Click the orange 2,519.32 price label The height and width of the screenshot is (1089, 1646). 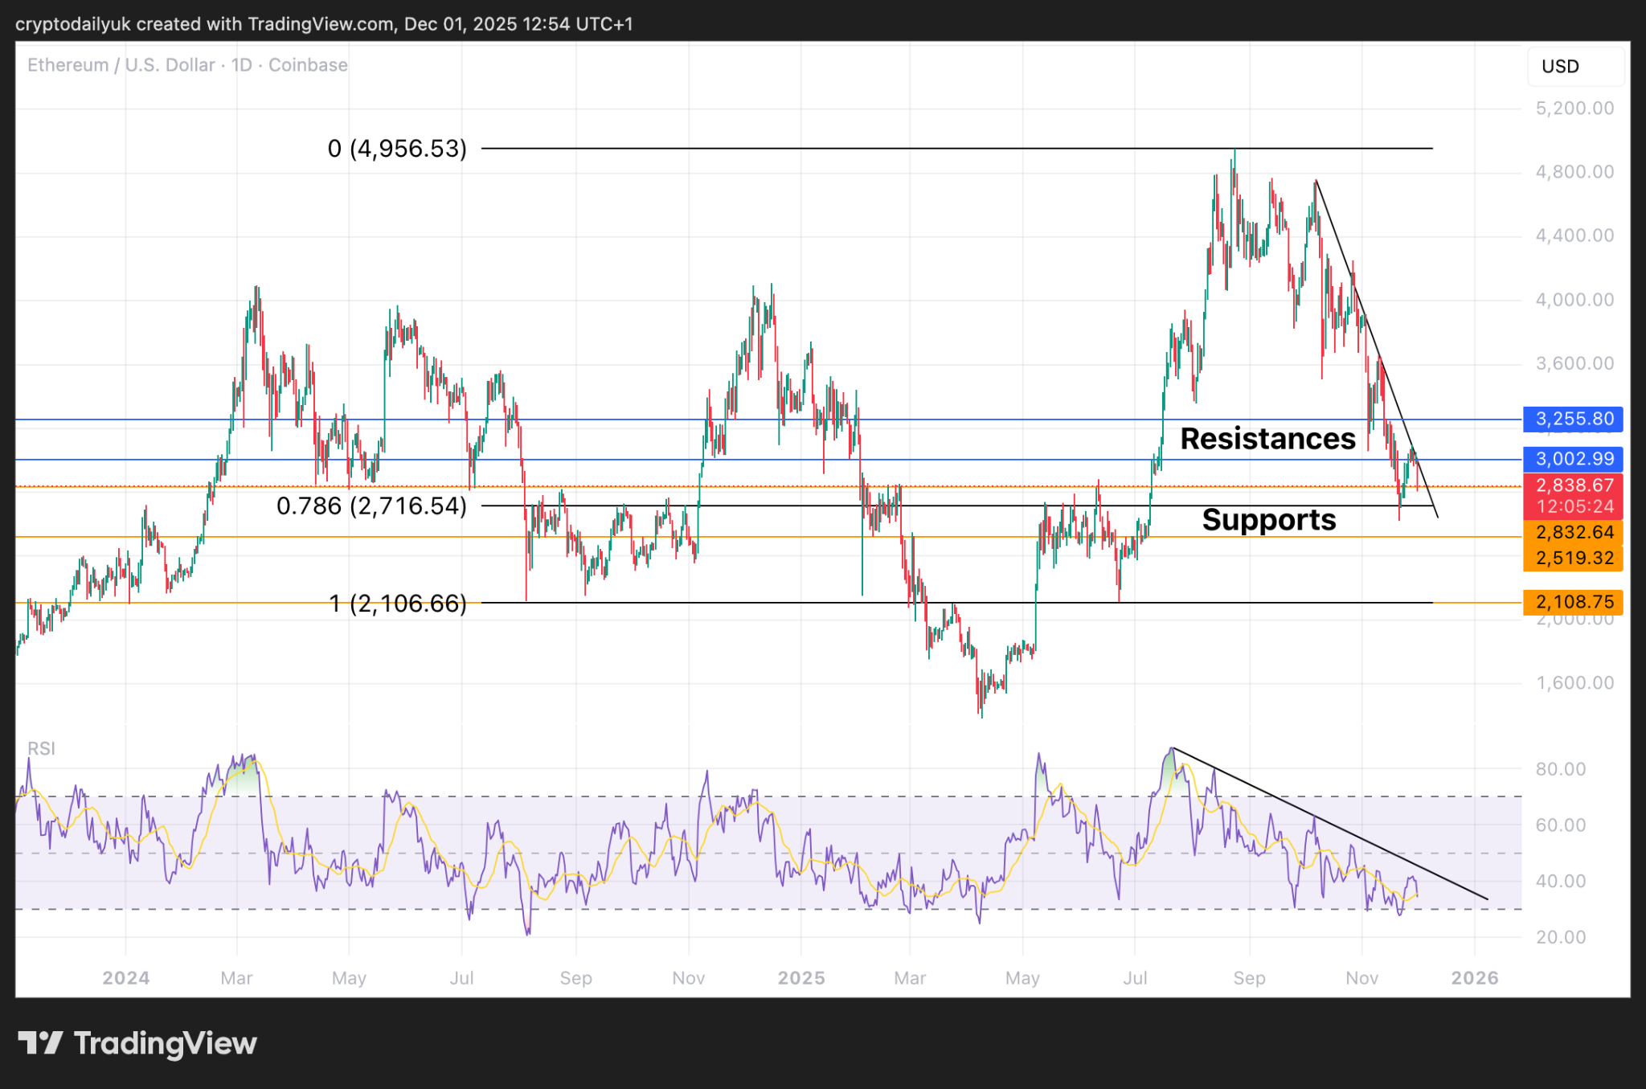tap(1573, 558)
